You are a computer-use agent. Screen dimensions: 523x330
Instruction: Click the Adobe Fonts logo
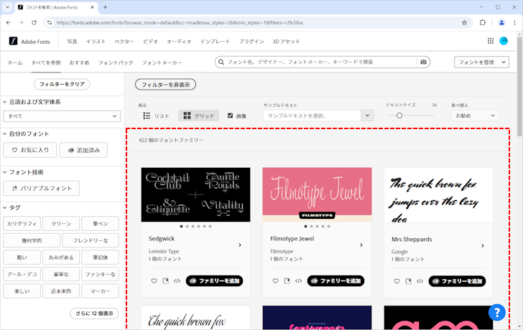(30, 42)
